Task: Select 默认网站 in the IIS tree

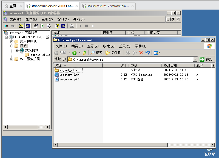Action: tap(32, 50)
